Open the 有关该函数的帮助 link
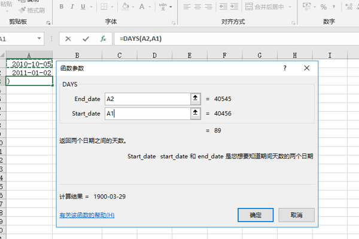The width and height of the screenshot is (359, 239). (87, 215)
